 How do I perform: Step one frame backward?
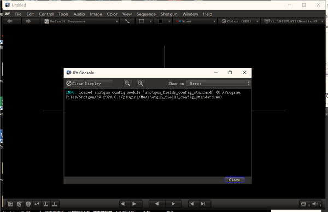(x=123, y=204)
